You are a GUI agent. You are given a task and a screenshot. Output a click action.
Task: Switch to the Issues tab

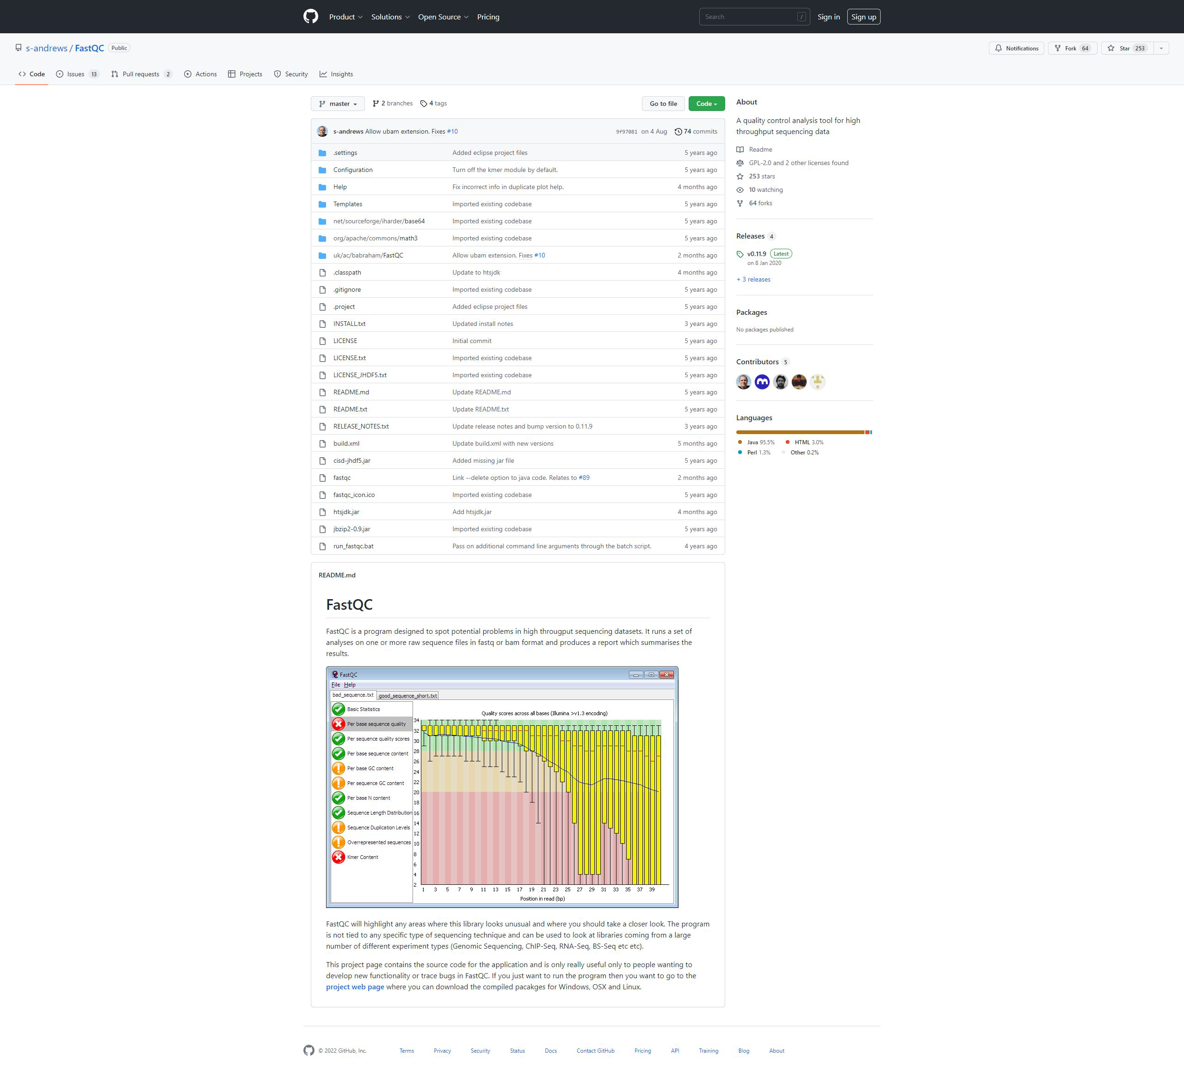[78, 74]
